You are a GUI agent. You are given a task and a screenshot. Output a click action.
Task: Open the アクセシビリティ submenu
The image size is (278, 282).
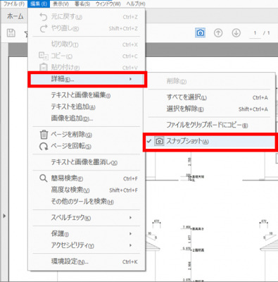click(x=86, y=245)
